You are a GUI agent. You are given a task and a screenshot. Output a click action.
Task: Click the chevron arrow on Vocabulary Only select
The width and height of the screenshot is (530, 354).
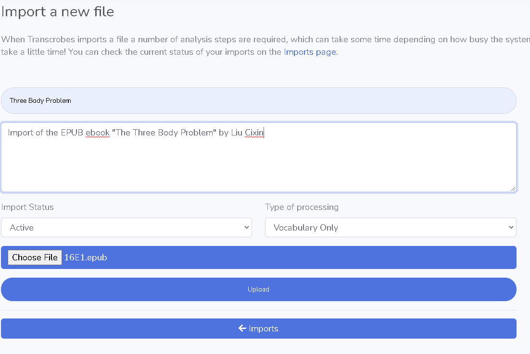pyautogui.click(x=511, y=228)
